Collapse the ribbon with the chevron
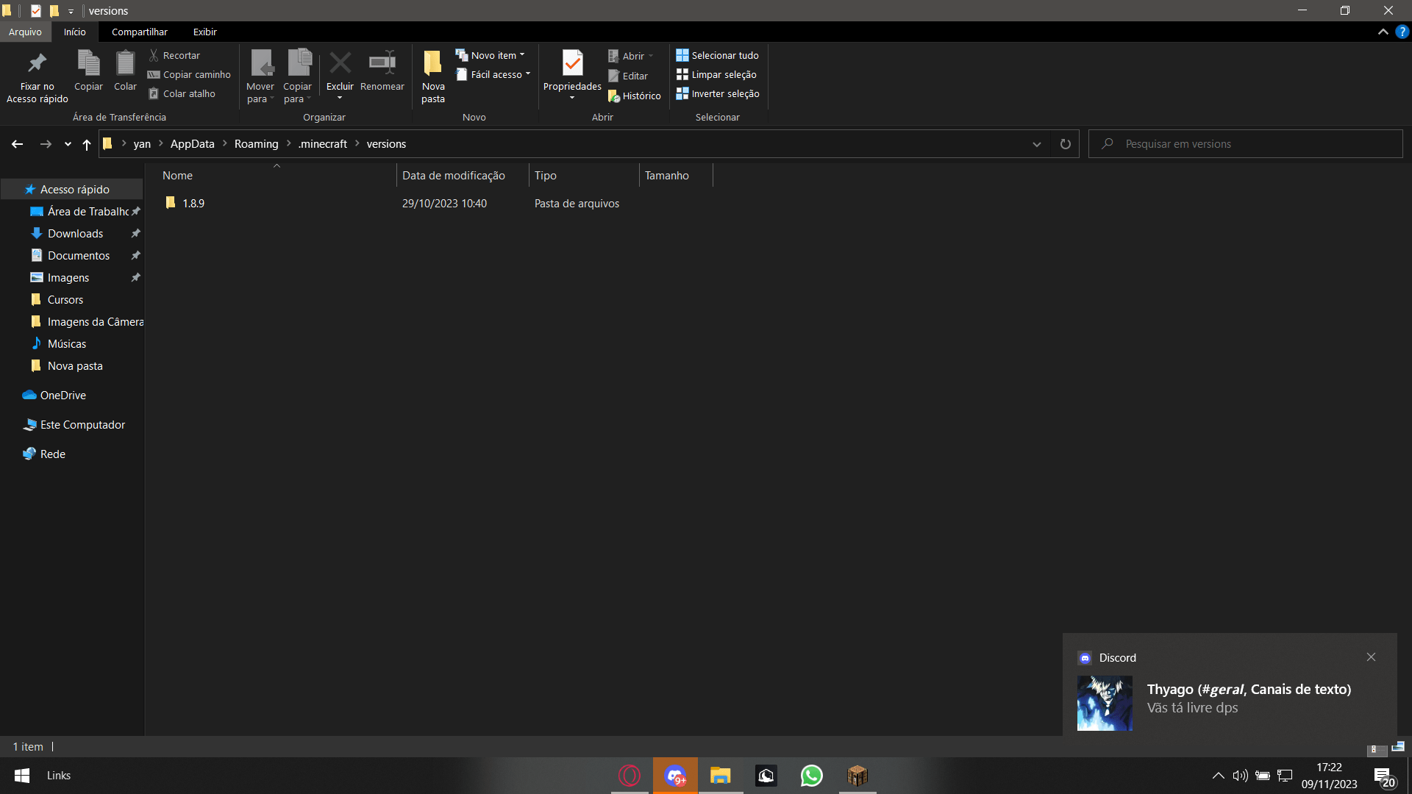 [x=1383, y=32]
